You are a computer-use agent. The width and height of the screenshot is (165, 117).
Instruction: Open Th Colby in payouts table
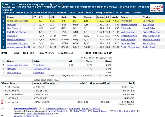12,69
